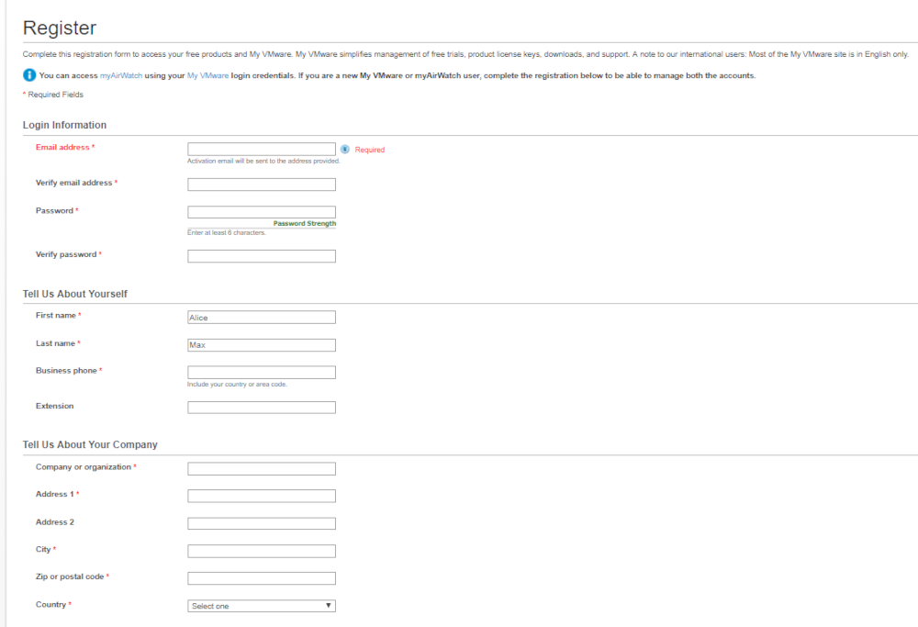Focus the City input box

pos(262,551)
